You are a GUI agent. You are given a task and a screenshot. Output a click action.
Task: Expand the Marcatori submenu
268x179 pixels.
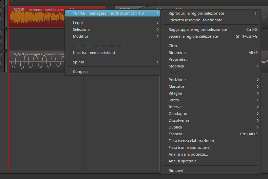[177, 86]
